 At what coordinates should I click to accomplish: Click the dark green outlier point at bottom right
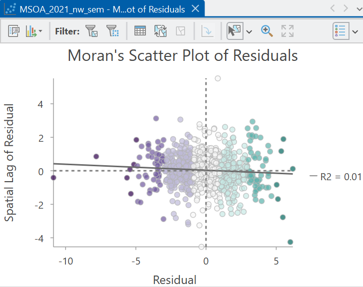point(290,242)
